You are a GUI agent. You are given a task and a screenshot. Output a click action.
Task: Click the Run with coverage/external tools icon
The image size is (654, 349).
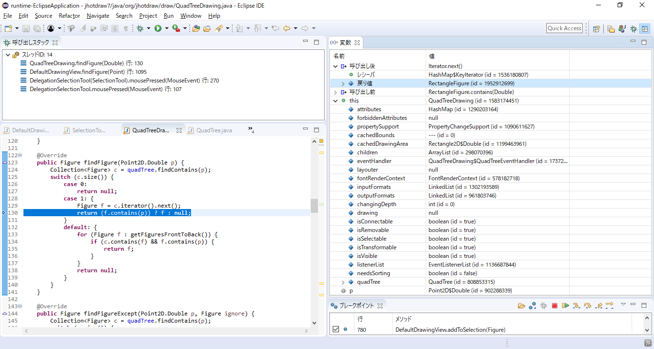176,28
